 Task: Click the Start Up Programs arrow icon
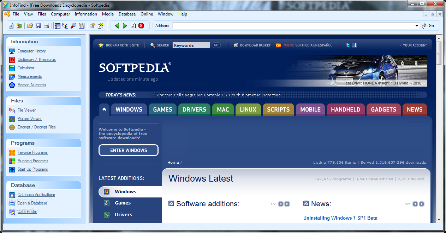click(12, 169)
